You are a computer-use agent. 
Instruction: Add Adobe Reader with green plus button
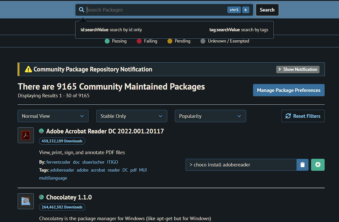click(x=318, y=165)
